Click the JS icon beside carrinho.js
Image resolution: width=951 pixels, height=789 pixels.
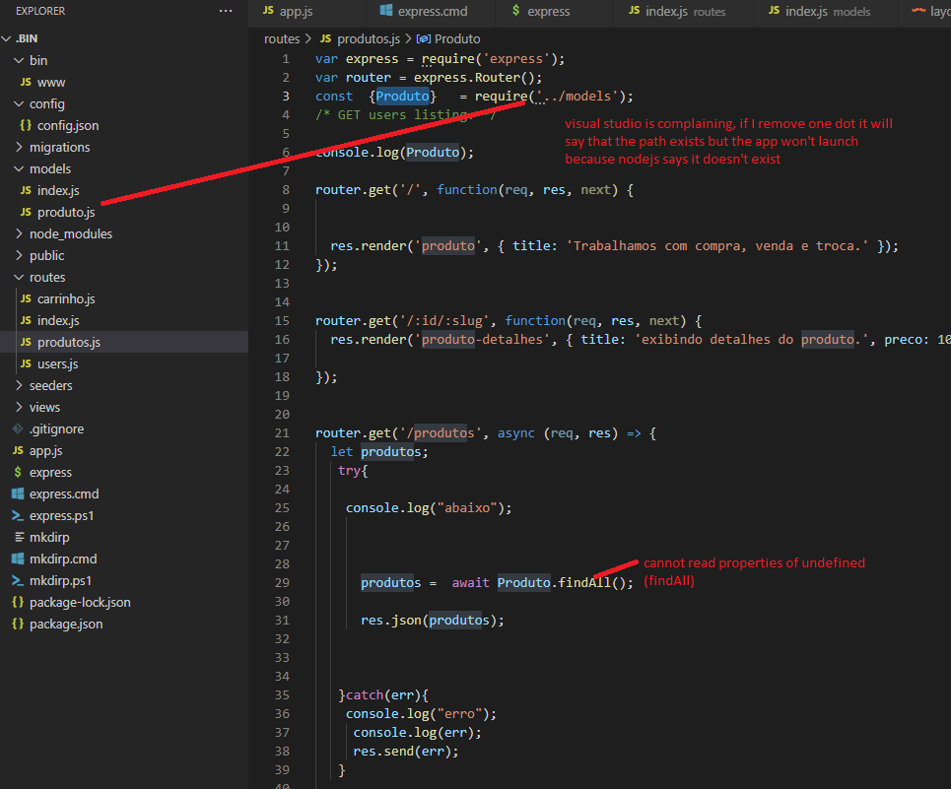click(26, 298)
